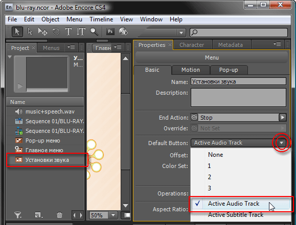Click the trash delete icon
Image resolution: width=296 pixels, height=225 pixels.
point(59,215)
